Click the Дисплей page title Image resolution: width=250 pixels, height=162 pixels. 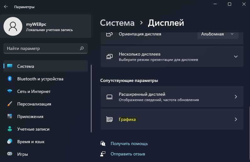coord(166,23)
